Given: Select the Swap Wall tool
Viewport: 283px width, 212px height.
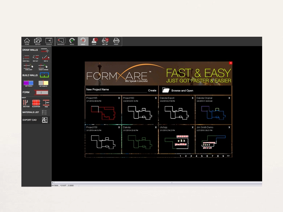Looking at the screenshot, I should [26, 58].
